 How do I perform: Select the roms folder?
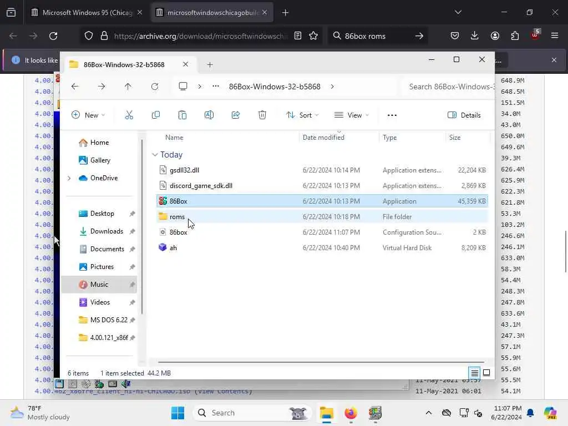[x=322, y=217]
